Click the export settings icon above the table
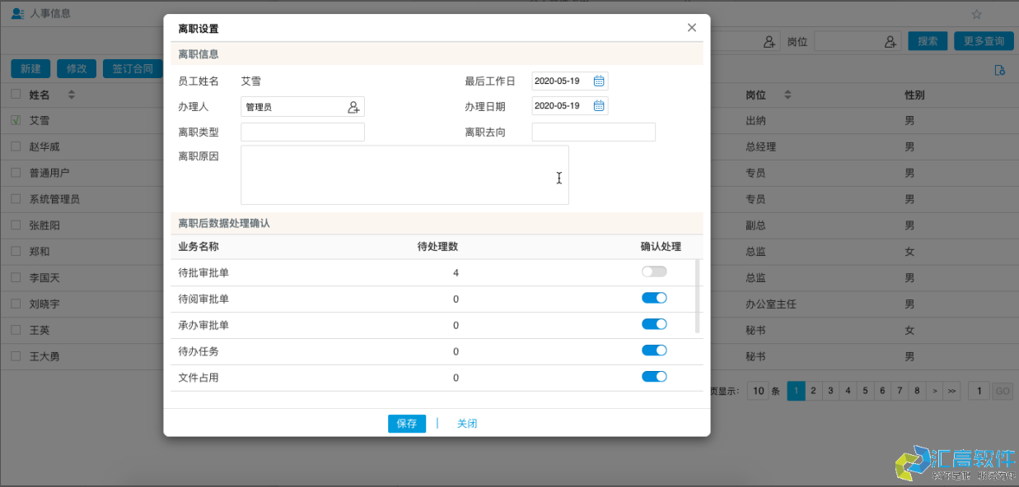 999,72
